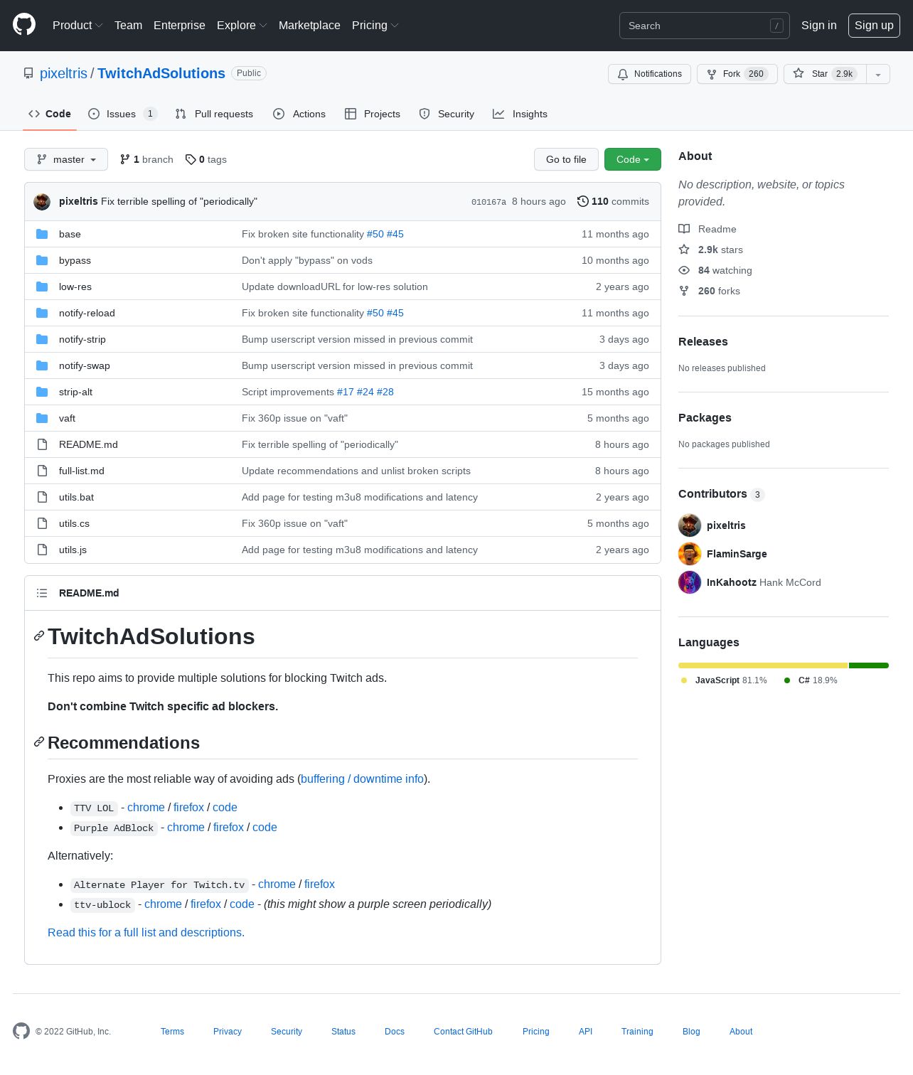This screenshot has width=913, height=1075.
Task: Click the base folder icon
Action: [x=42, y=234]
